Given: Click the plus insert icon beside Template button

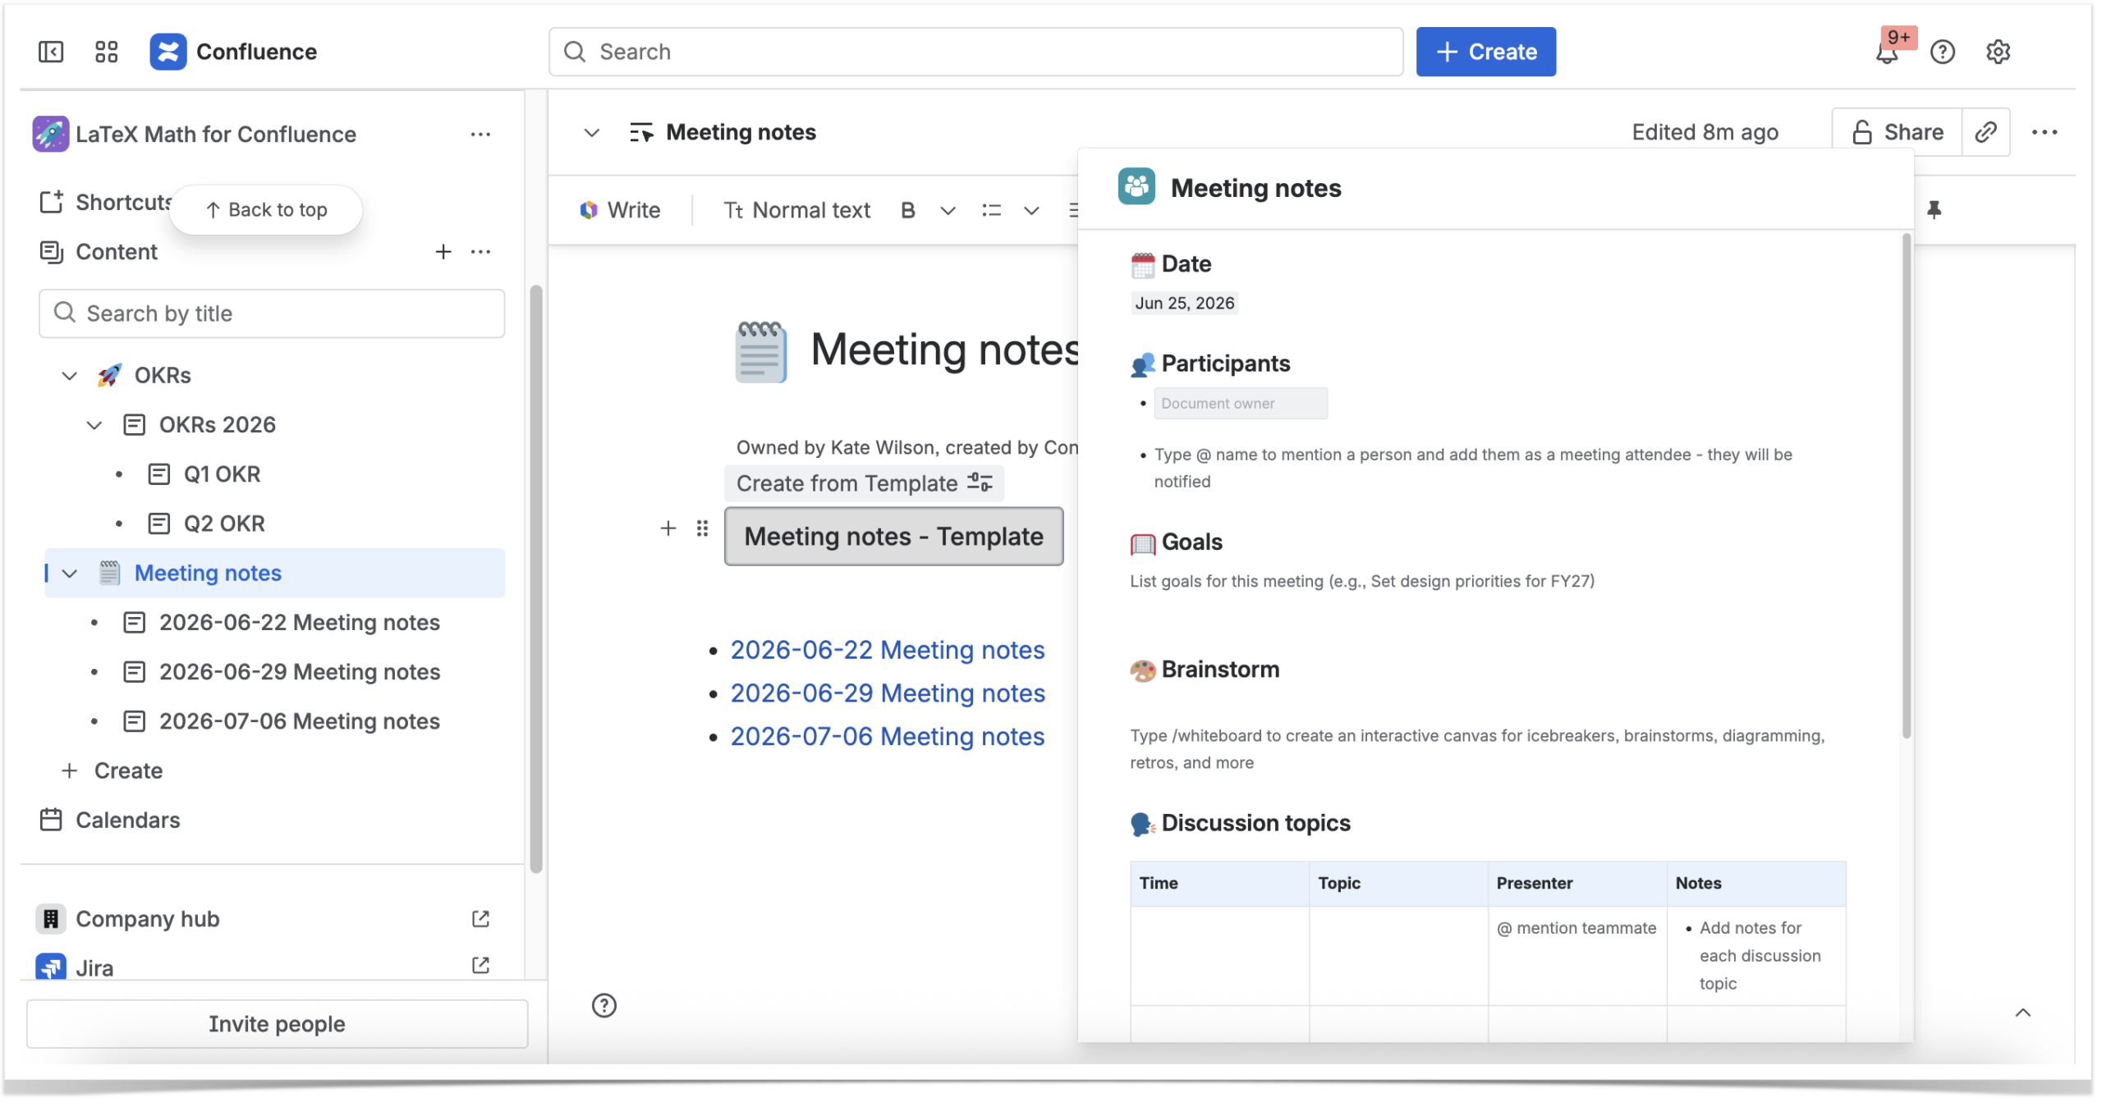Looking at the screenshot, I should click(668, 528).
